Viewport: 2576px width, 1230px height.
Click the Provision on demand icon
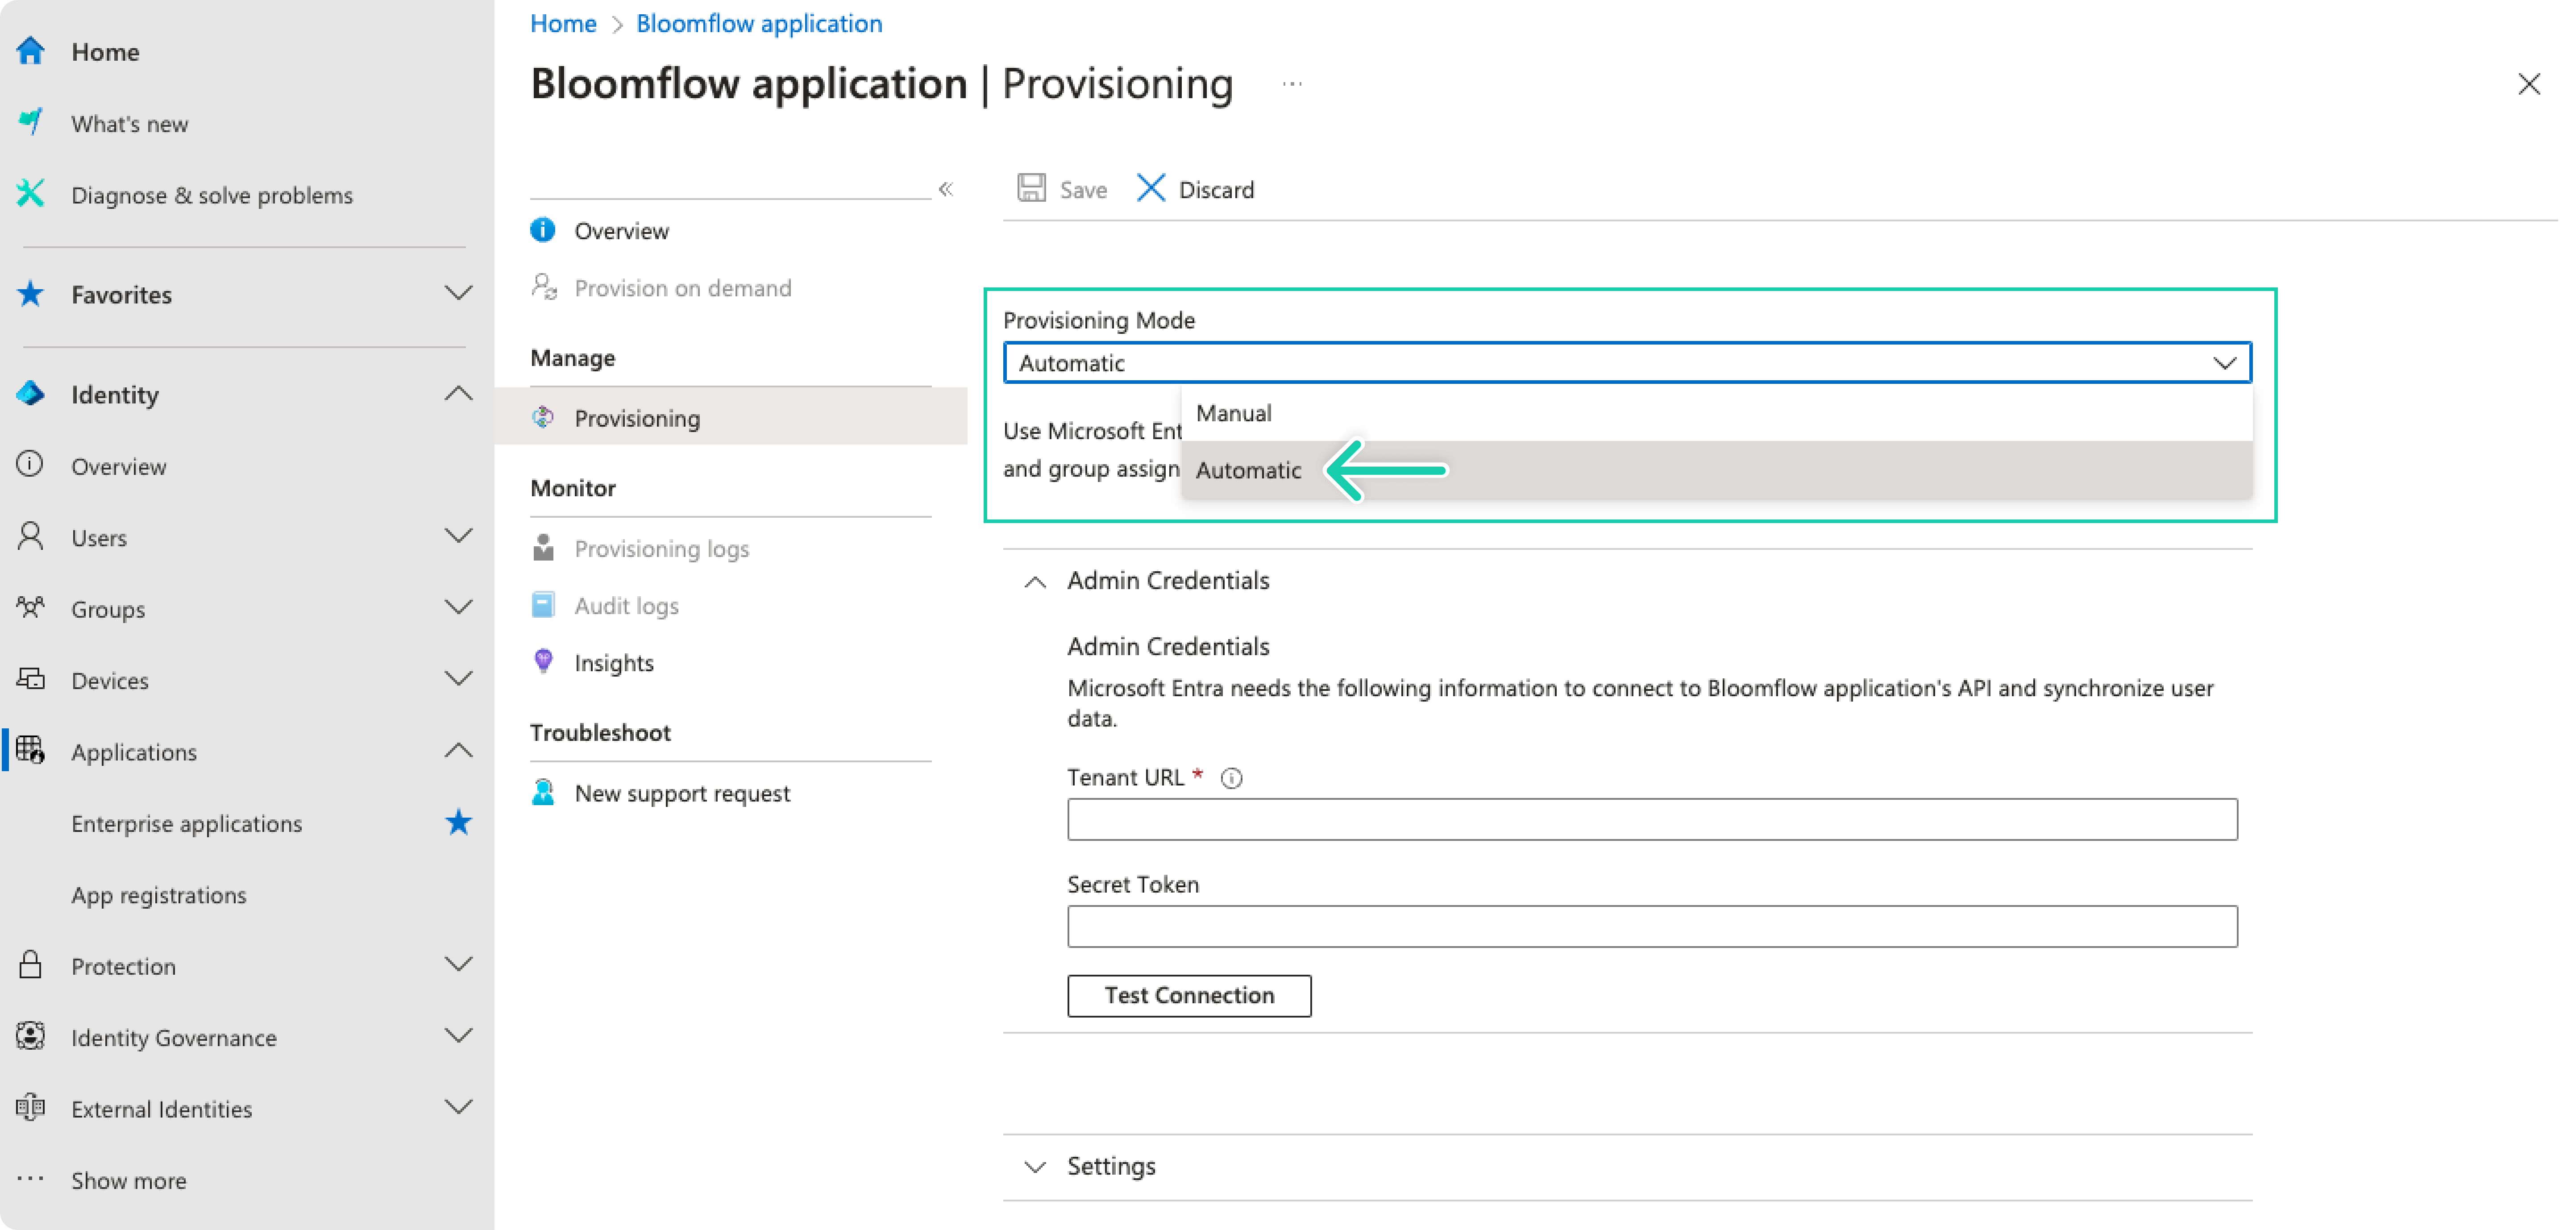[x=544, y=287]
